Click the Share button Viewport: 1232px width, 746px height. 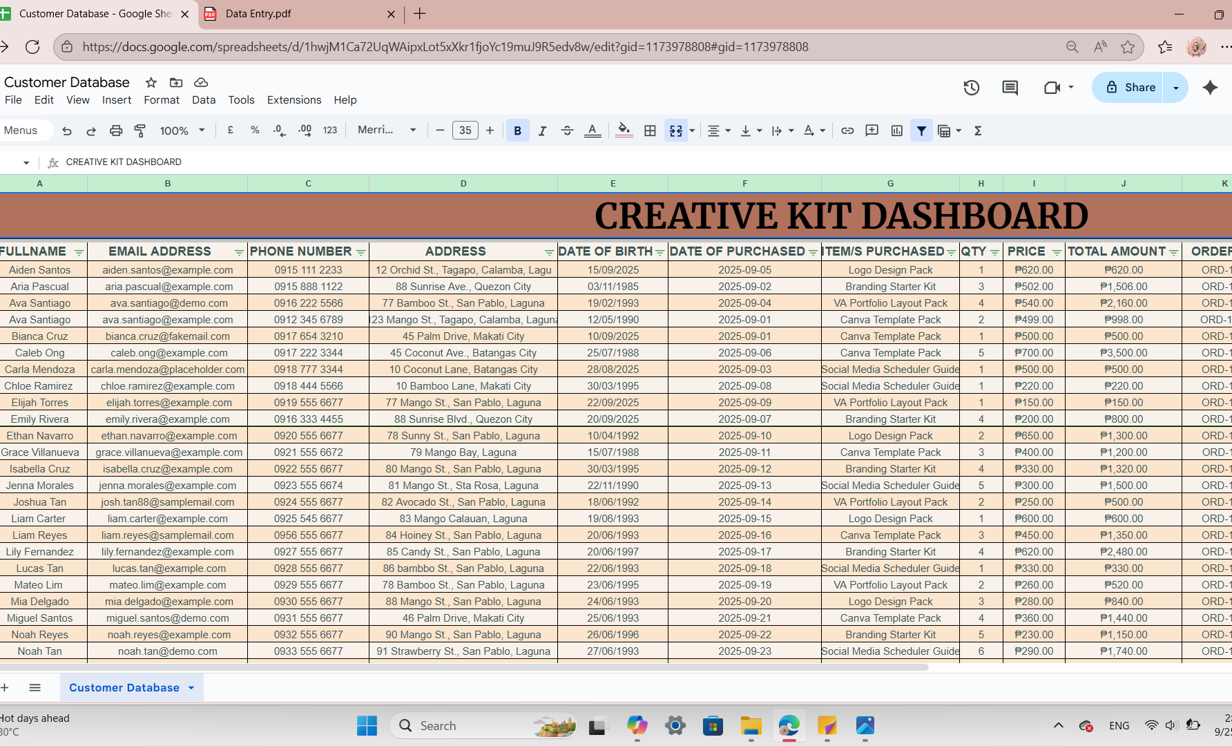pyautogui.click(x=1130, y=88)
